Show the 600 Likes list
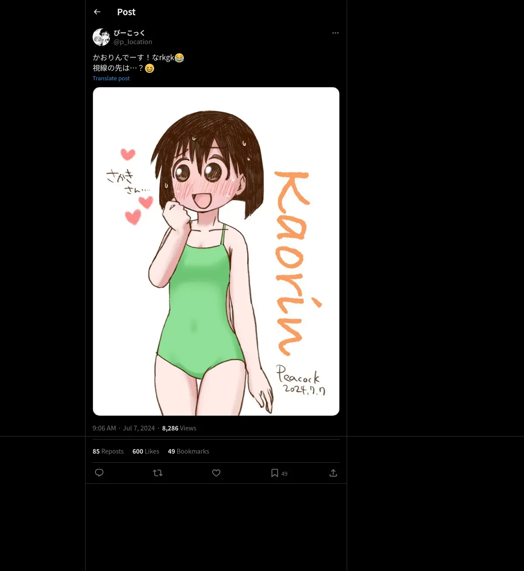524x571 pixels. (145, 451)
